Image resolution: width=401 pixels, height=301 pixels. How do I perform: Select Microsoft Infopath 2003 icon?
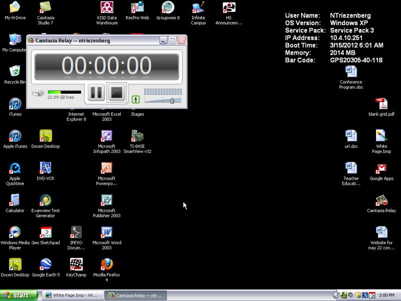(107, 141)
